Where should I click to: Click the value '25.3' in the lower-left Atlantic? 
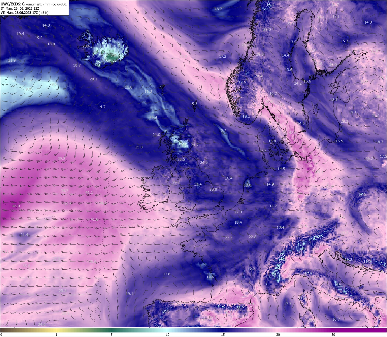click(x=63, y=291)
